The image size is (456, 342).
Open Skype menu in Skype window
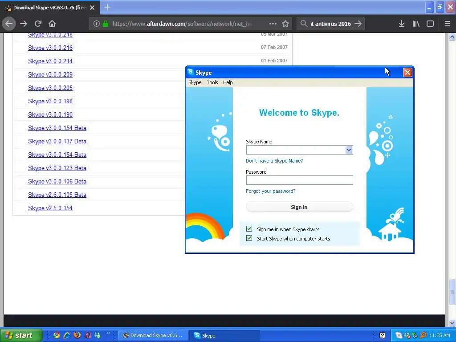coord(195,82)
